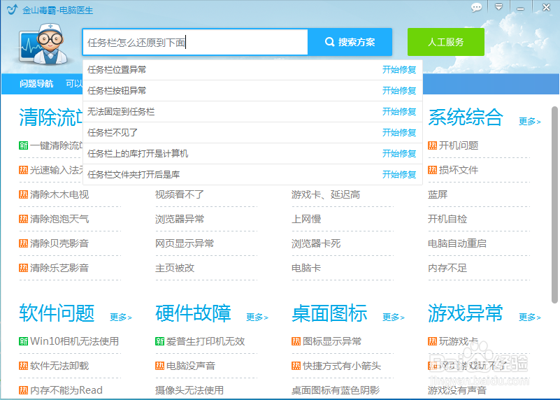Expand 更多 for 桌面图标
The image size is (560, 400).
click(394, 317)
